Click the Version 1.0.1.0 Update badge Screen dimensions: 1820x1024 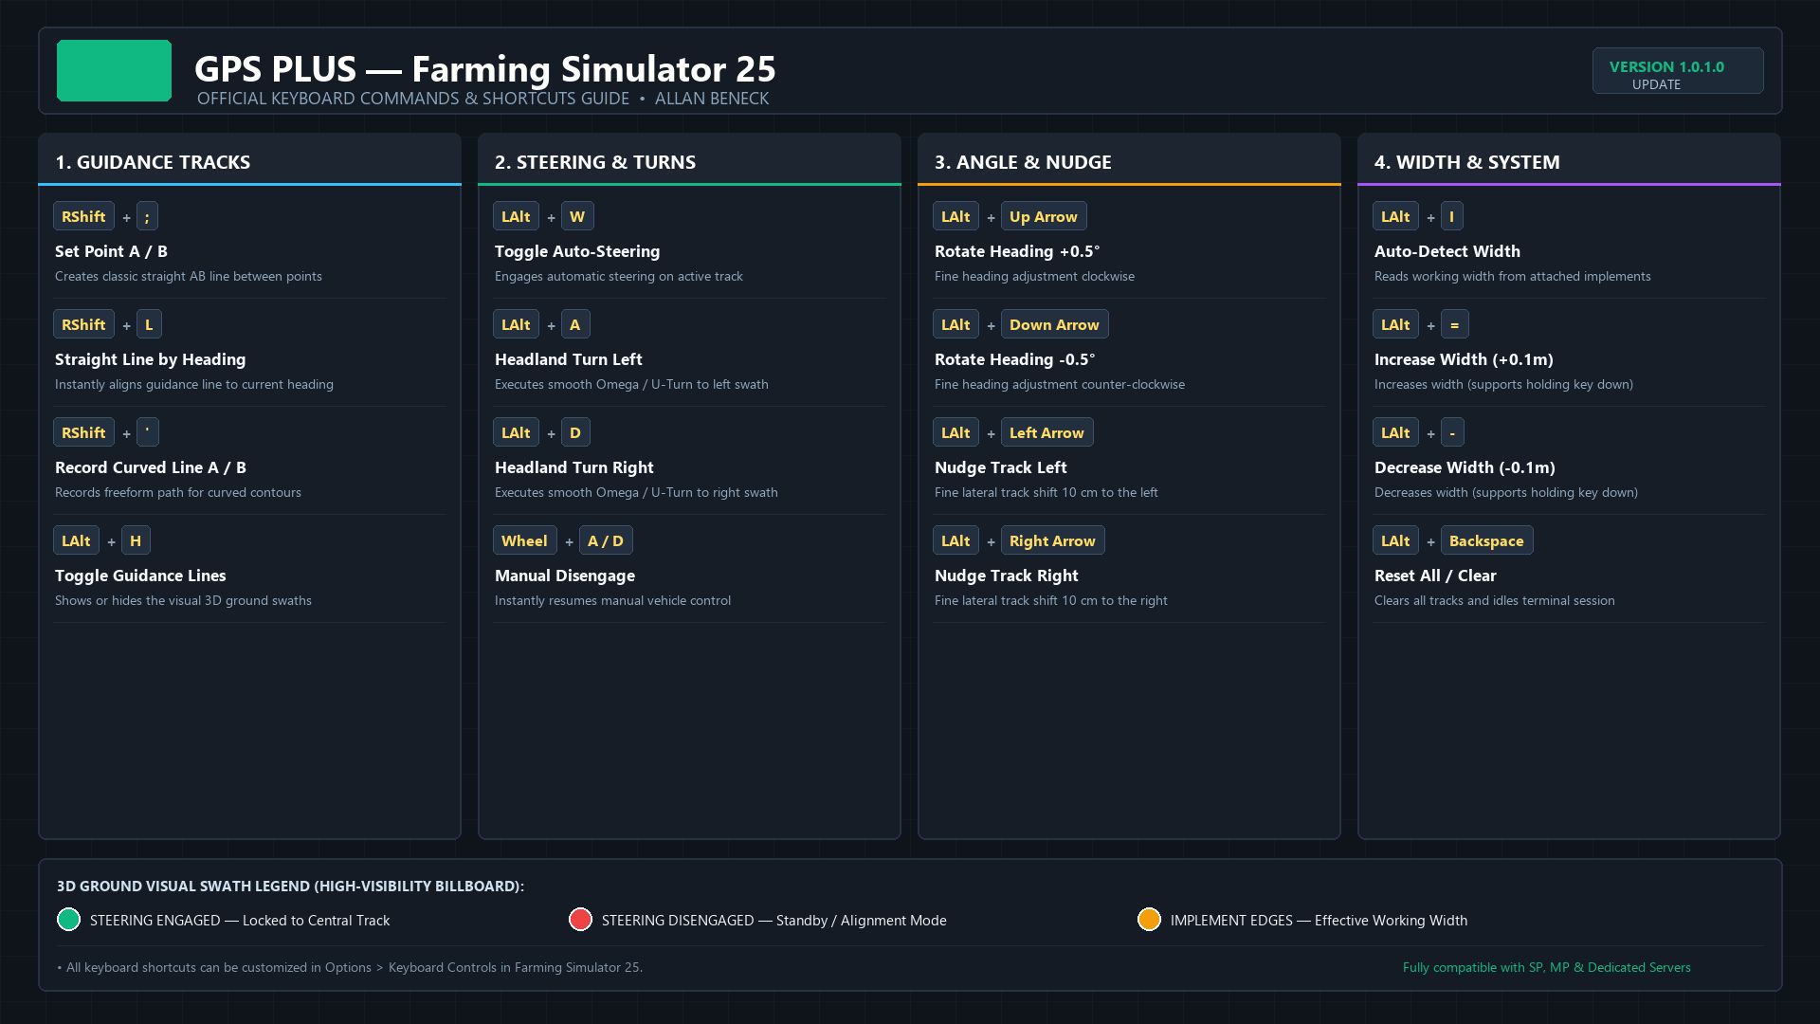tap(1678, 71)
